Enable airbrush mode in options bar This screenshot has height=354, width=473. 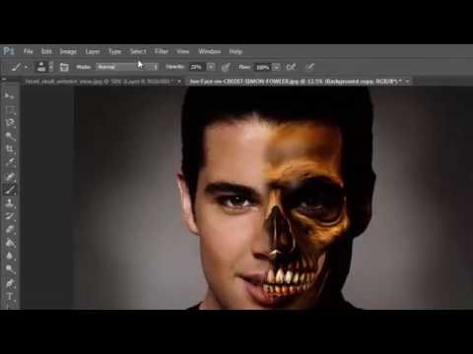291,67
